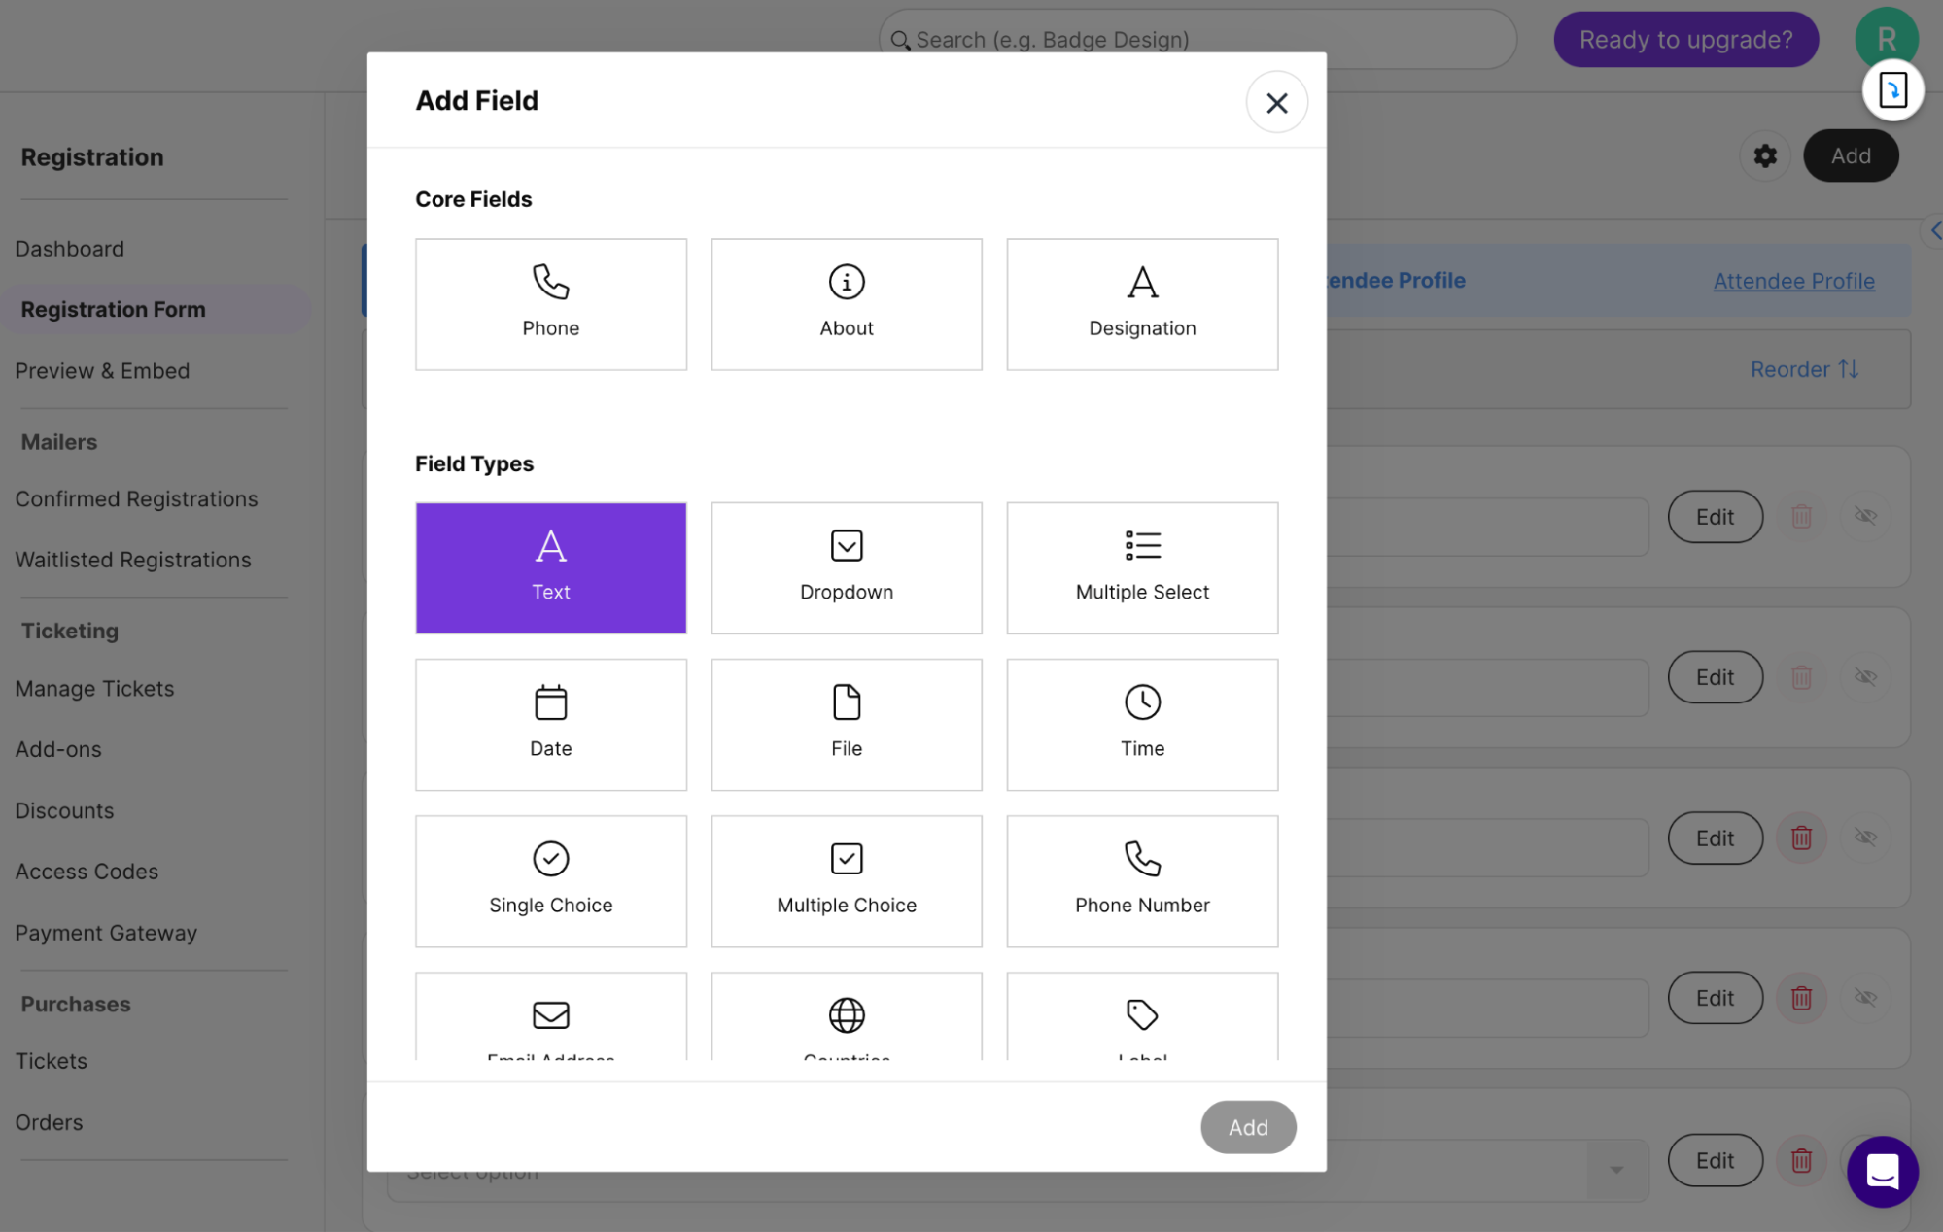Toggle visibility of the second row field
Screen dimensions: 1943x1232
[1864, 676]
